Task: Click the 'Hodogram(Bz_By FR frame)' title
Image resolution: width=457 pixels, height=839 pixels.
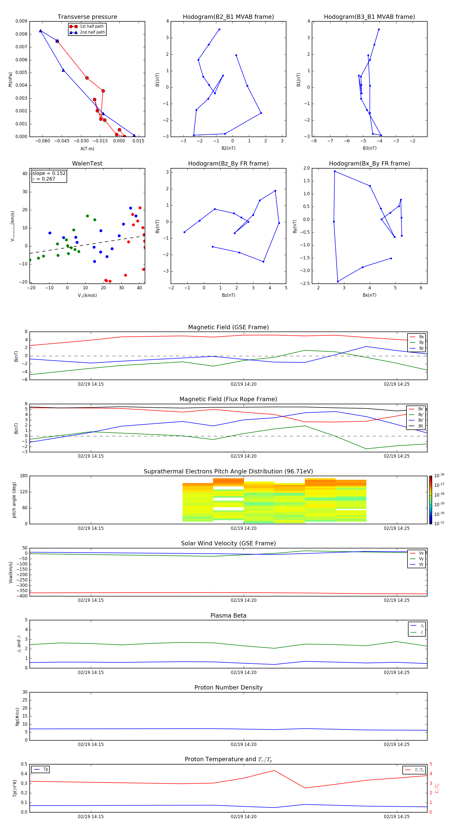Action: (228, 163)
